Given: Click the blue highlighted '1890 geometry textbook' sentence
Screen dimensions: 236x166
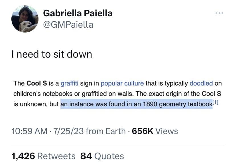Looking at the screenshot, I should coord(136,104).
